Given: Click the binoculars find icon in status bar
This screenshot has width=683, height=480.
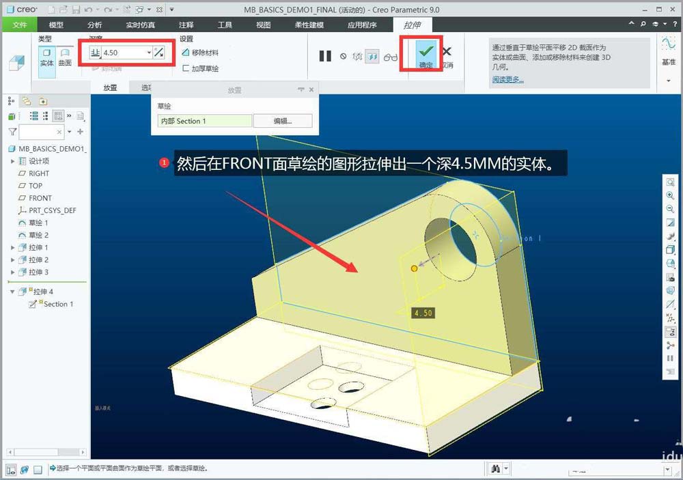Looking at the screenshot, I should tap(495, 468).
